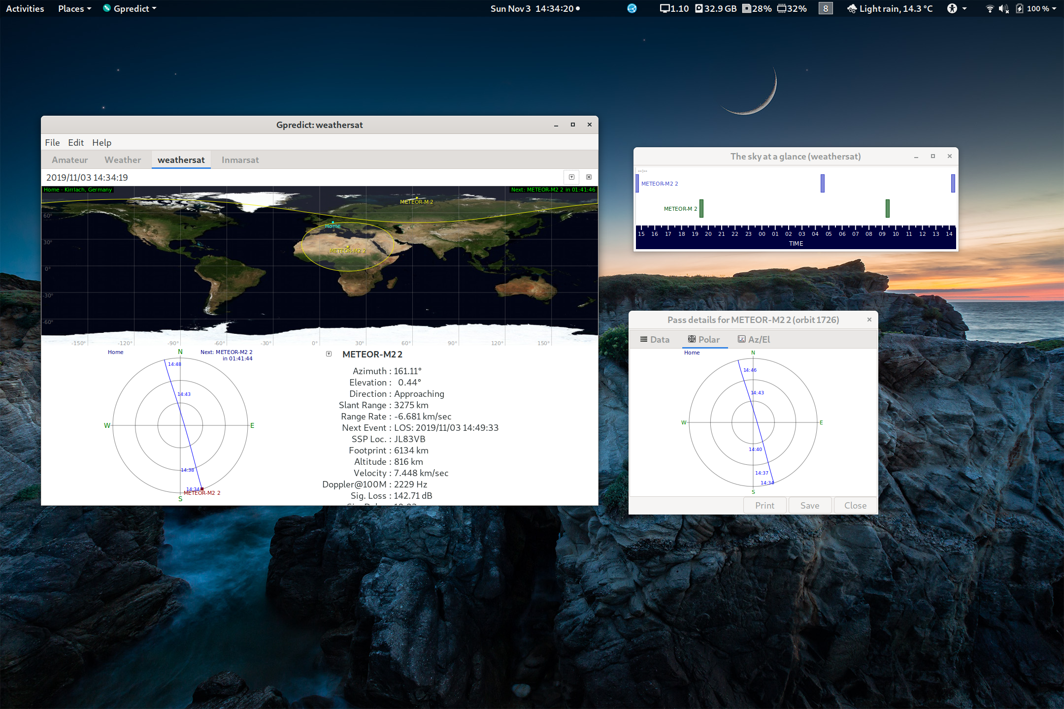Click the METEOR-M 2 satellite marker on map

(417, 198)
